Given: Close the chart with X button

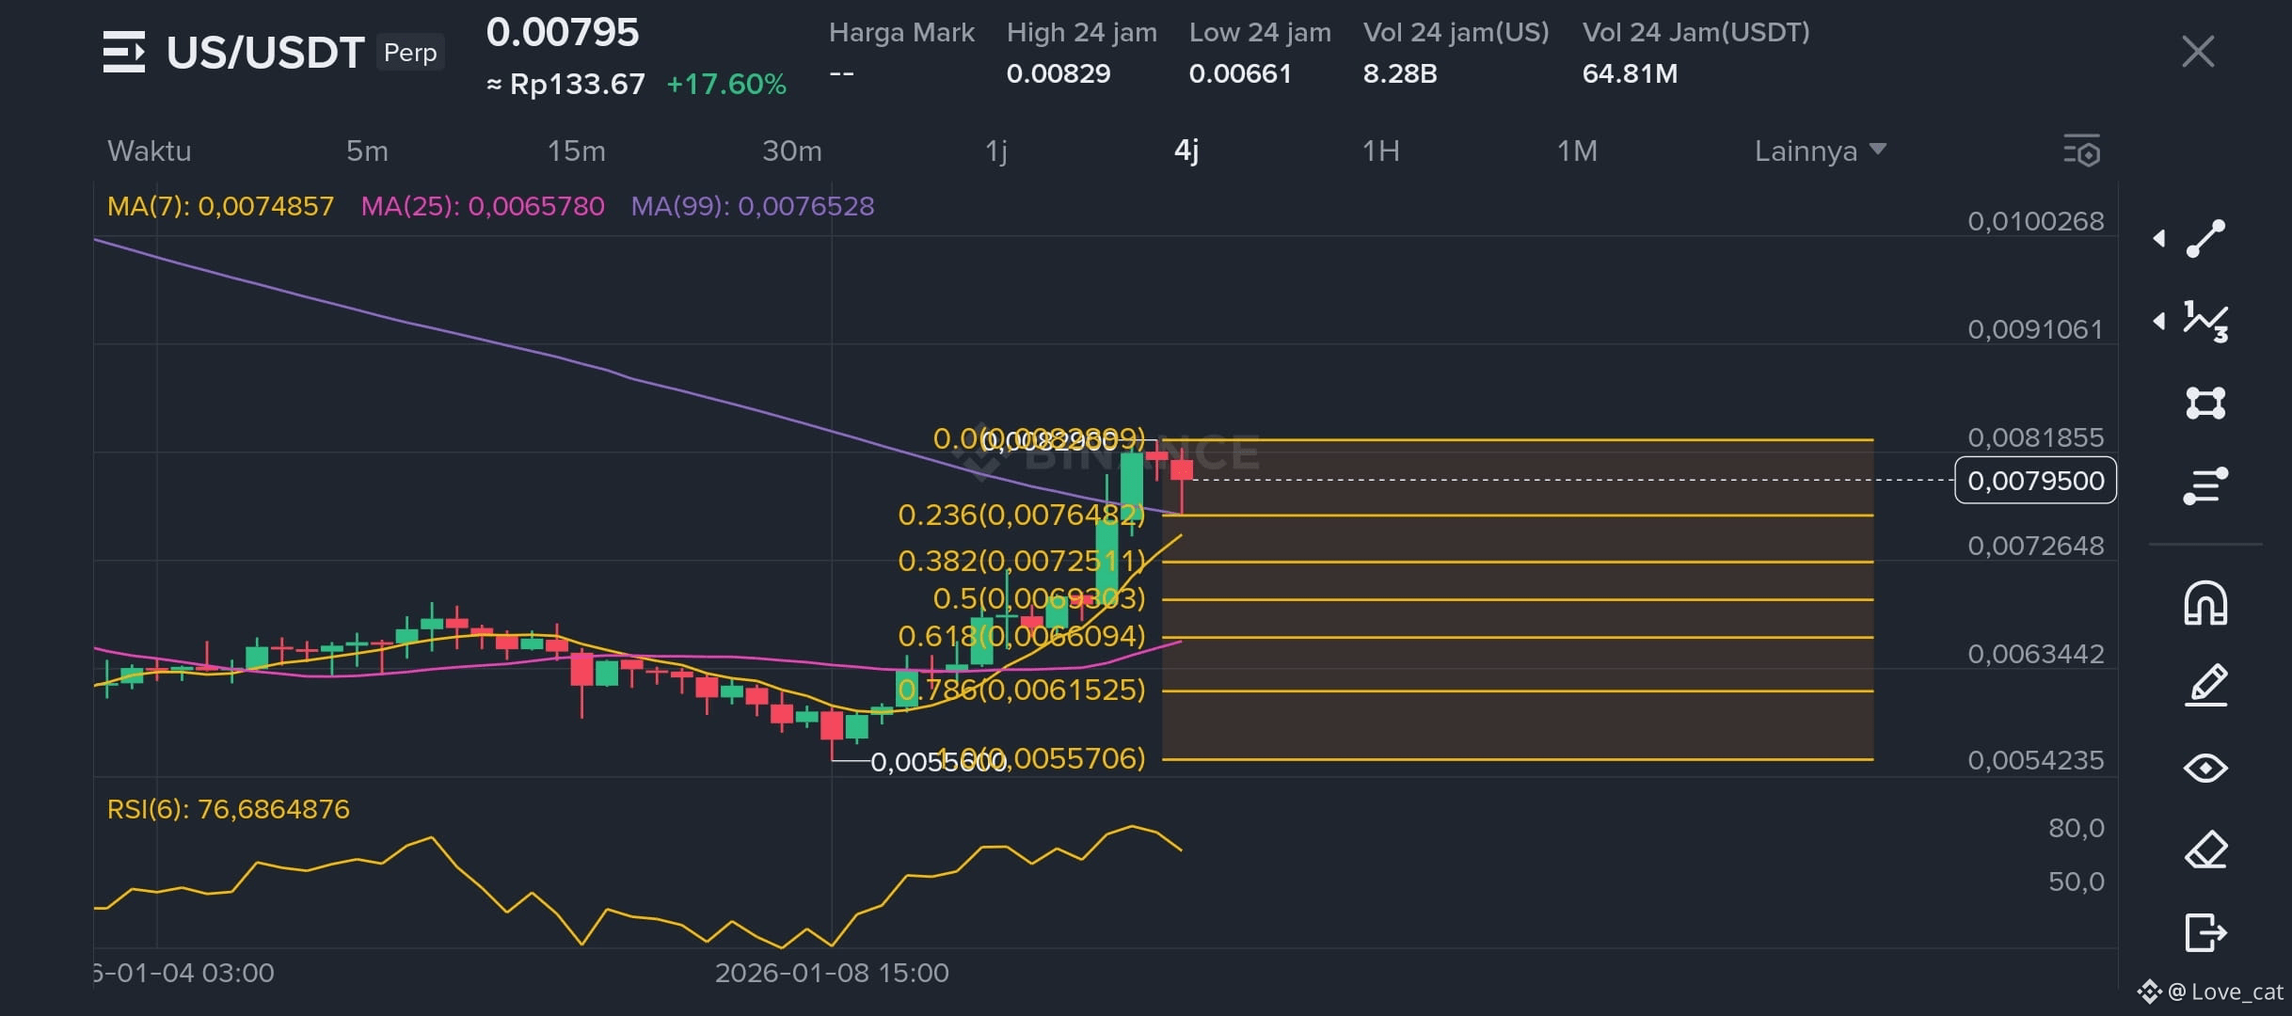Looking at the screenshot, I should (x=2198, y=52).
